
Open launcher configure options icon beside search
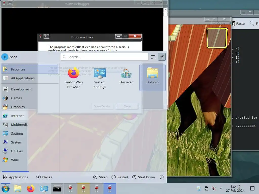(153, 57)
